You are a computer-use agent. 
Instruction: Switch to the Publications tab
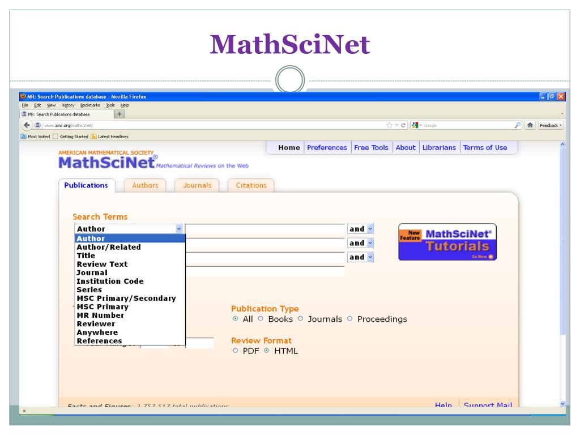coord(86,185)
